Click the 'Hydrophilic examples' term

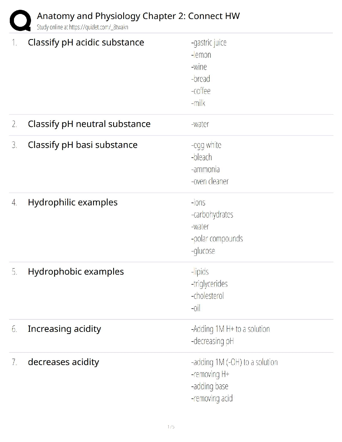click(x=73, y=202)
